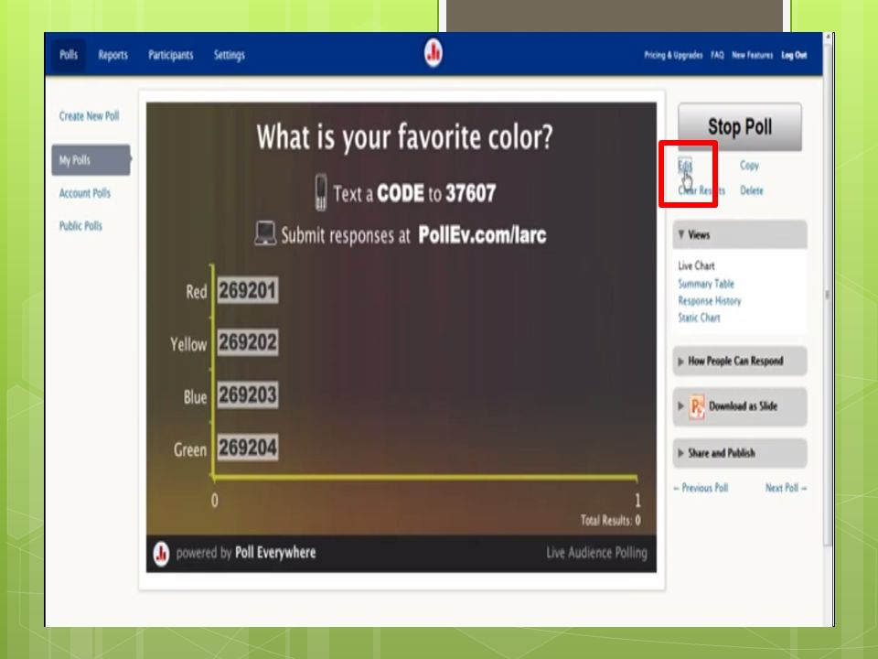Click the 'powered by Poll Everywhere' text
The width and height of the screenshot is (878, 659).
(x=246, y=553)
